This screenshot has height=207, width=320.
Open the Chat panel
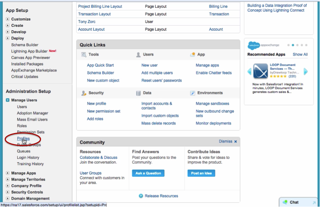298,202
